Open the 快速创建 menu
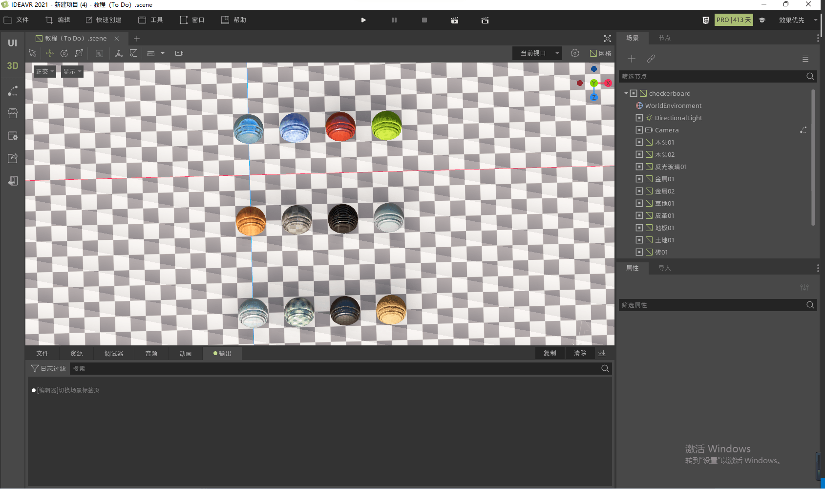 pyautogui.click(x=104, y=20)
